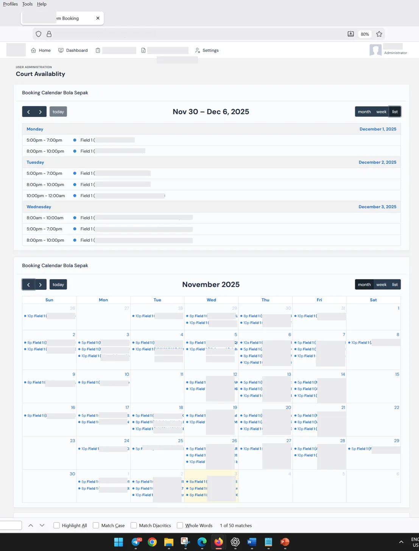
Task: Open Microsoft Word from the taskbar
Action: [x=251, y=542]
